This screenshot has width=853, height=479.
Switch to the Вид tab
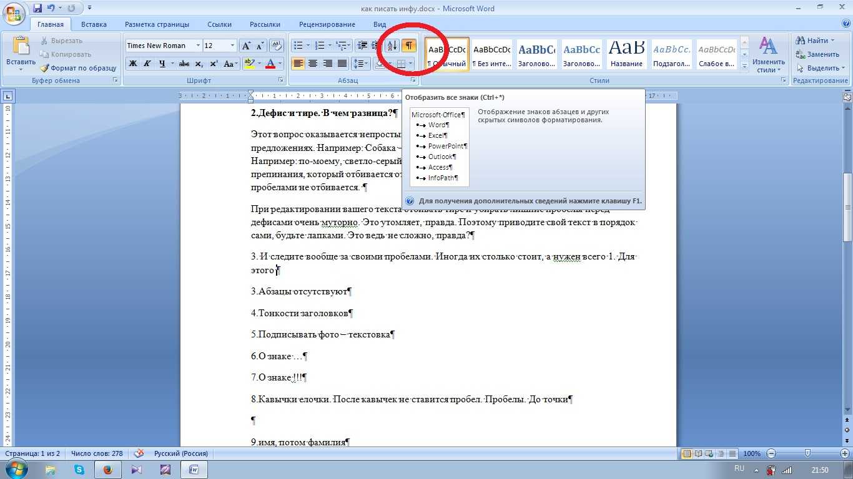[x=380, y=24]
